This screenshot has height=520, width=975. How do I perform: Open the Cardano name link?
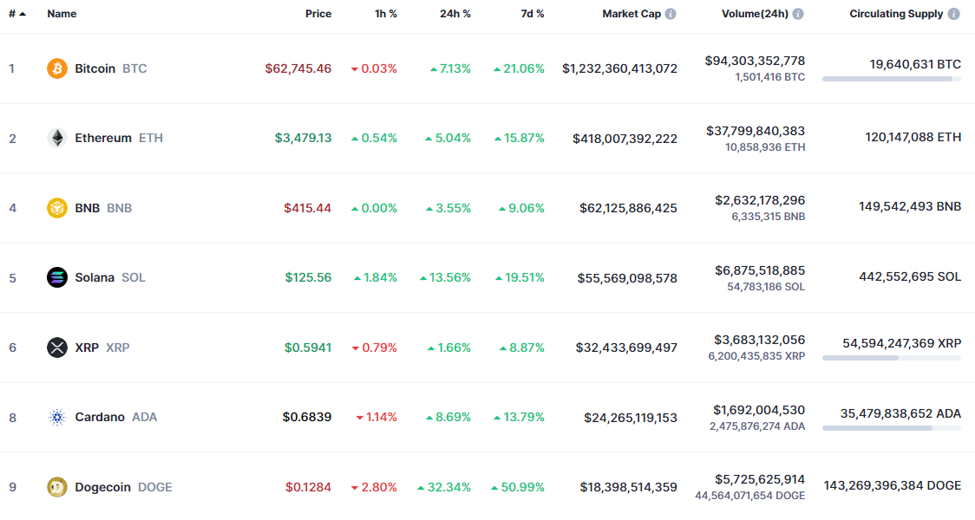[100, 417]
